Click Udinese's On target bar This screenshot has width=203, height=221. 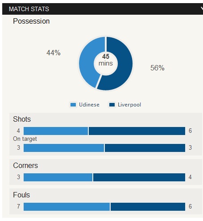click(64, 148)
